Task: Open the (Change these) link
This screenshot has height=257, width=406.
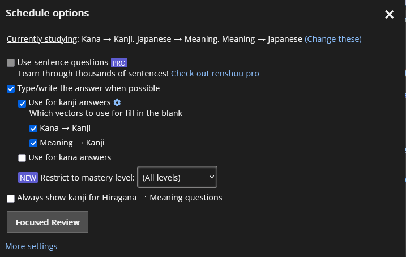Action: click(333, 39)
